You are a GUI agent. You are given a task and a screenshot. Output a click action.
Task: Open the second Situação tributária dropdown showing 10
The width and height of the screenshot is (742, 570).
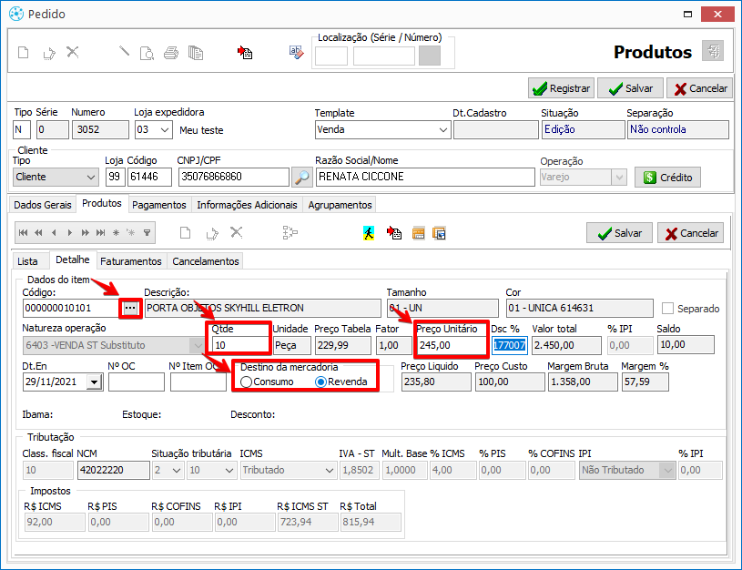229,471
